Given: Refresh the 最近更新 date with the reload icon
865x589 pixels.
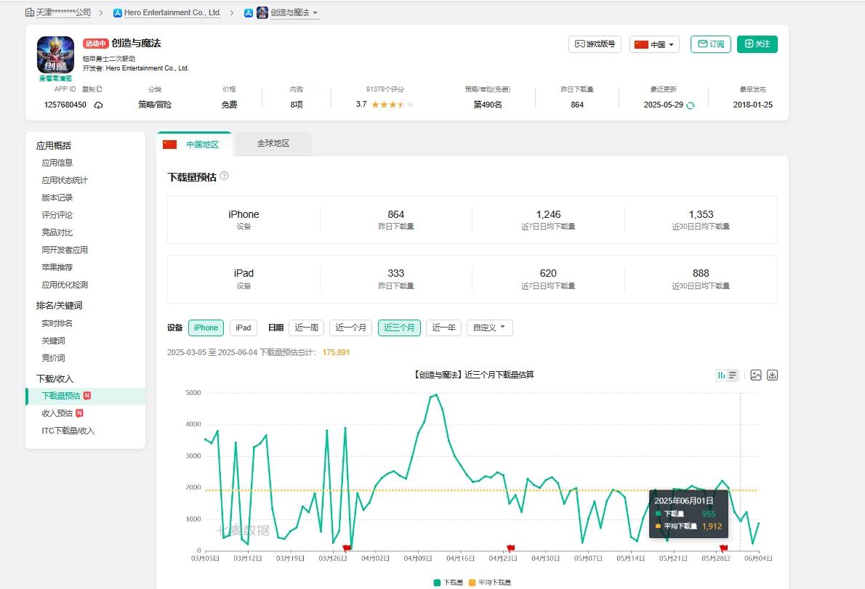Looking at the screenshot, I should click(x=690, y=105).
